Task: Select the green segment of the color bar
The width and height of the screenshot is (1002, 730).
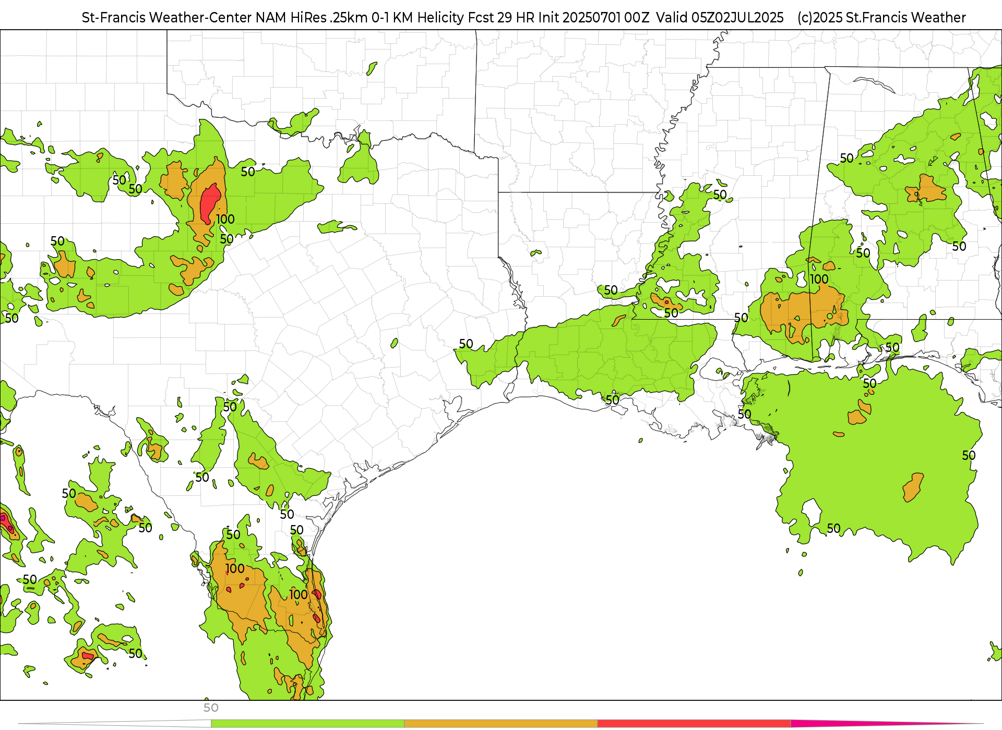Action: click(307, 724)
